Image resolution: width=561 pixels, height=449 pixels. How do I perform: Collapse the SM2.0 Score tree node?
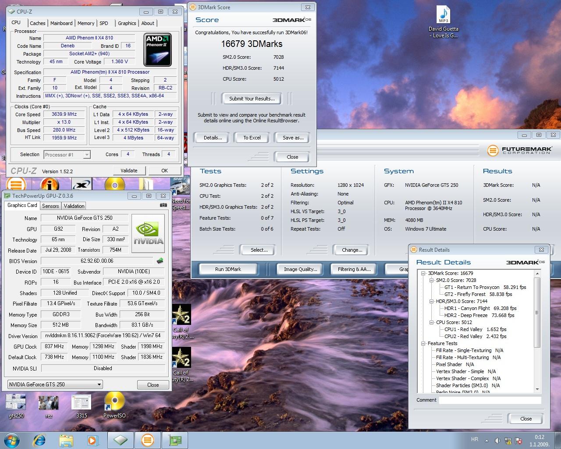431,280
